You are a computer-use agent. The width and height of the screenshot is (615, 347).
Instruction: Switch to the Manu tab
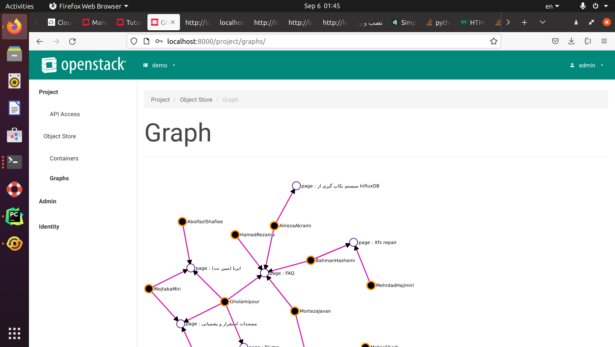[x=95, y=22]
